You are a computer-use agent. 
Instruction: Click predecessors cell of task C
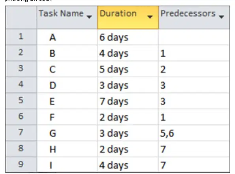[194, 69]
